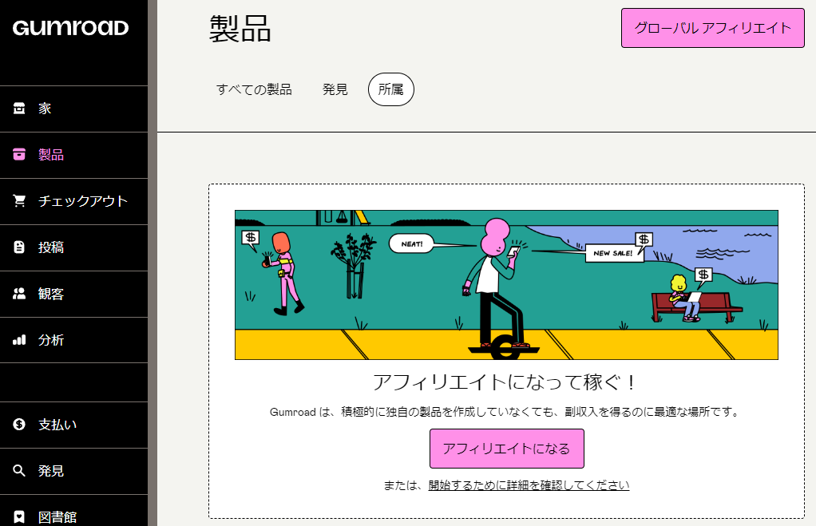Click the sidebar's vertical scrollbar strip
The width and height of the screenshot is (816, 526).
(x=153, y=263)
